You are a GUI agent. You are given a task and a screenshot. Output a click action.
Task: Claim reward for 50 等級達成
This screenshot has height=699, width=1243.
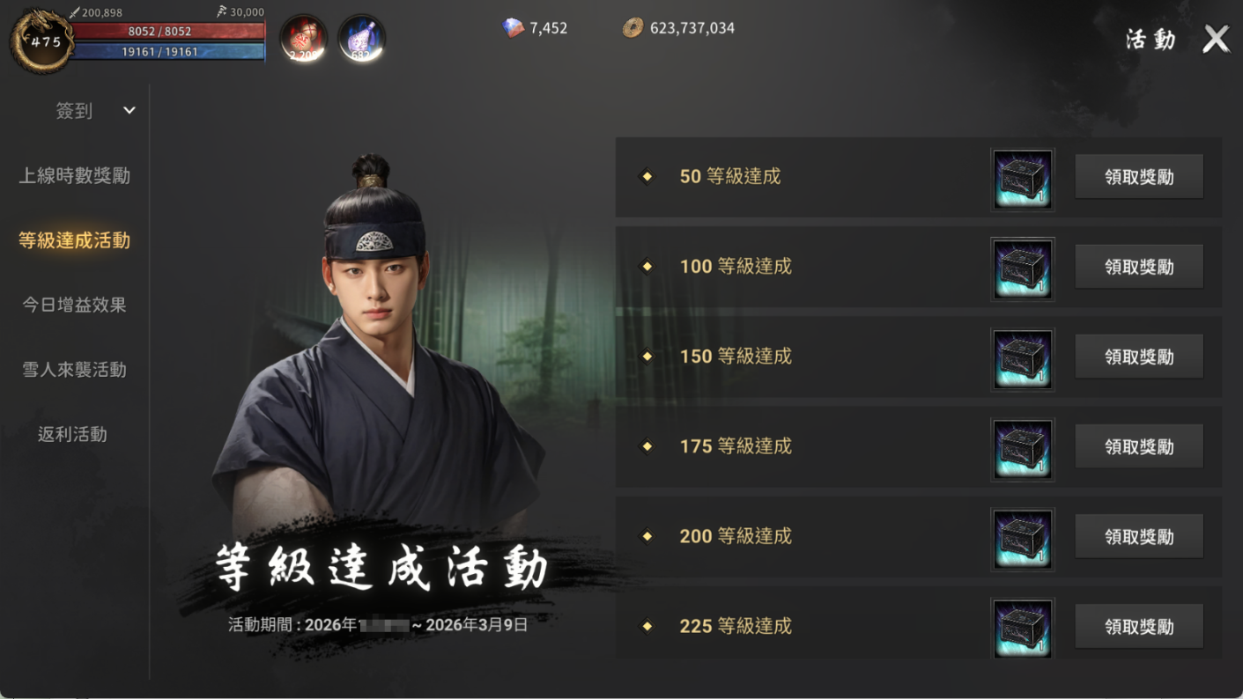click(1139, 177)
